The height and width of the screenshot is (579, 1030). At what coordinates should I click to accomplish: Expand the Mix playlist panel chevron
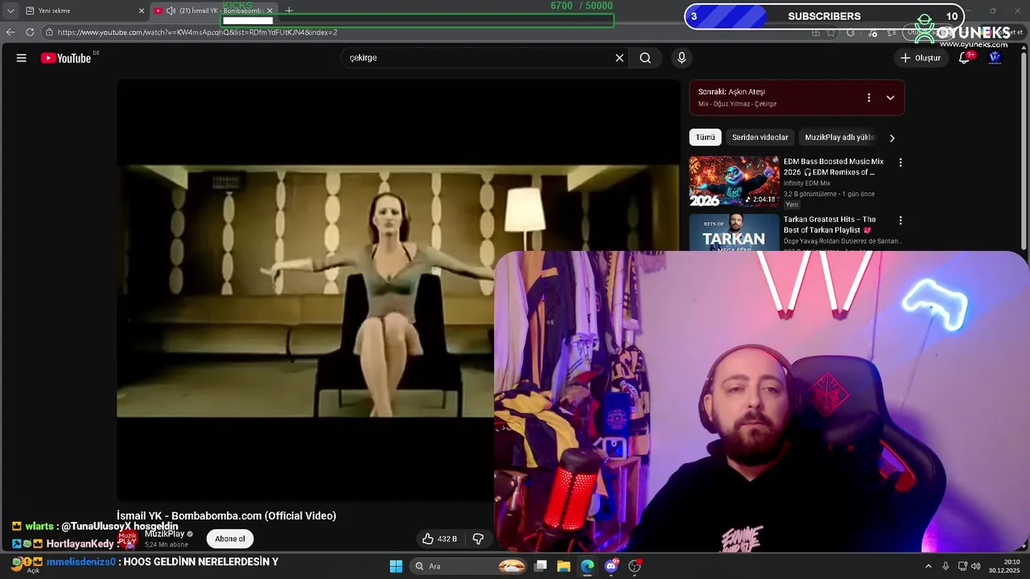pos(890,97)
